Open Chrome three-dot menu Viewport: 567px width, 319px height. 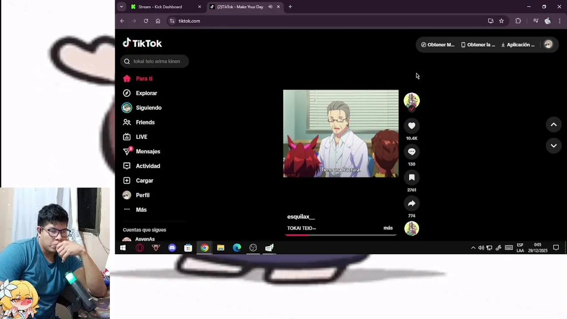tap(559, 21)
